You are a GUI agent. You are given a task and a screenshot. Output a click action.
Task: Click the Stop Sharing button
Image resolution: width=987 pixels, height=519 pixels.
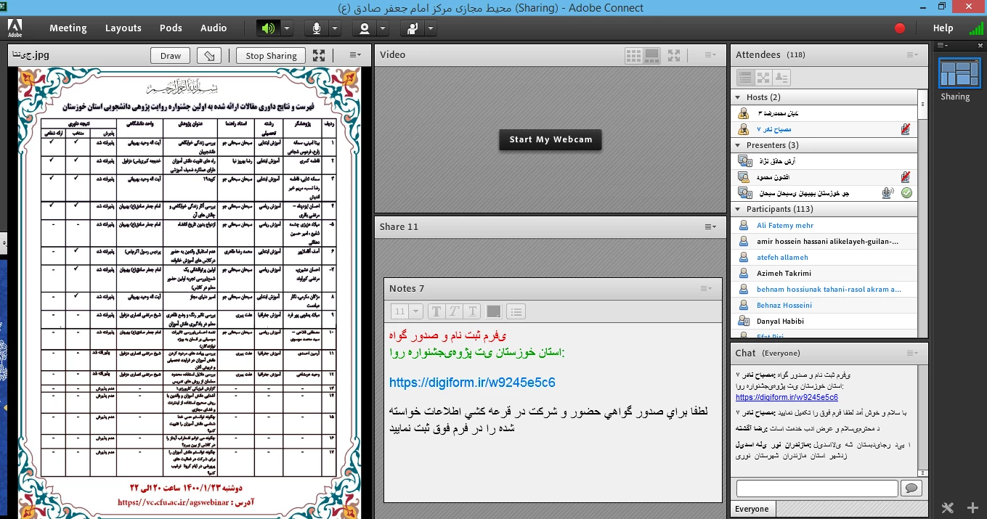pos(271,56)
